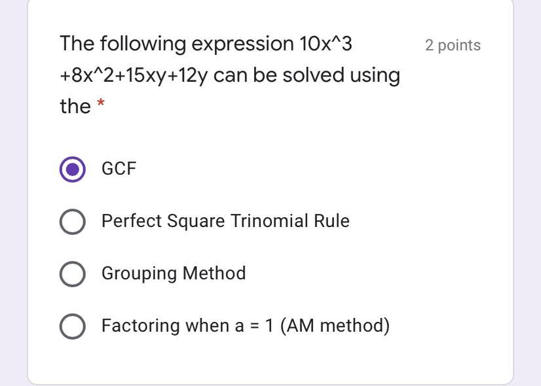Click the Factoring when a = 1 (AM method) label

[x=245, y=326]
